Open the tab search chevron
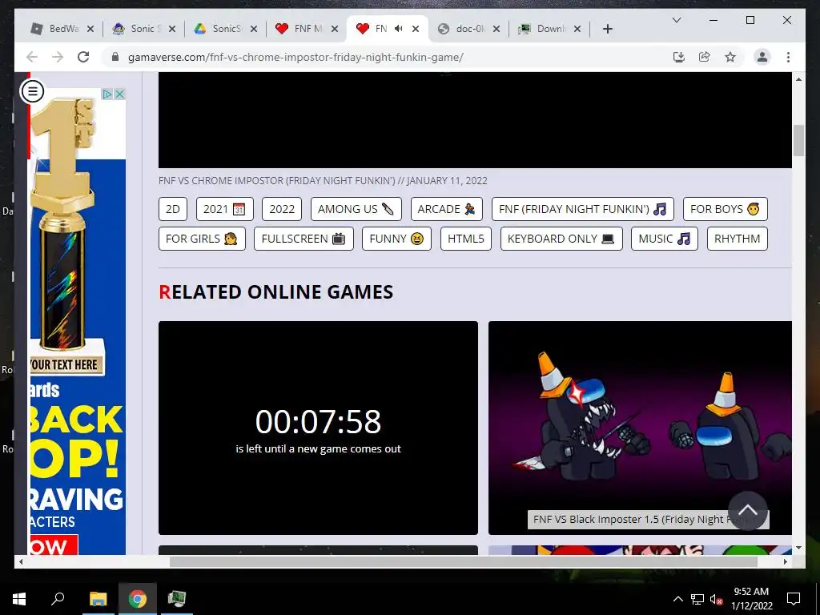Screen dimensions: 820x615 [x=676, y=20]
